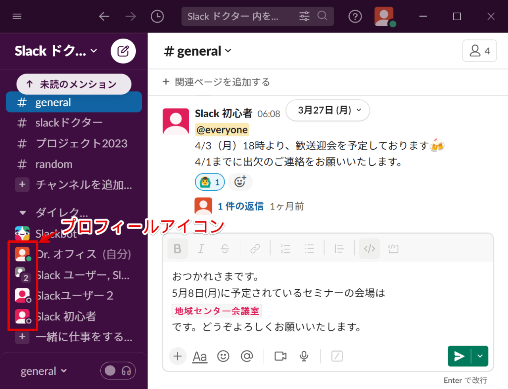Toggle bold formatting

pos(177,249)
